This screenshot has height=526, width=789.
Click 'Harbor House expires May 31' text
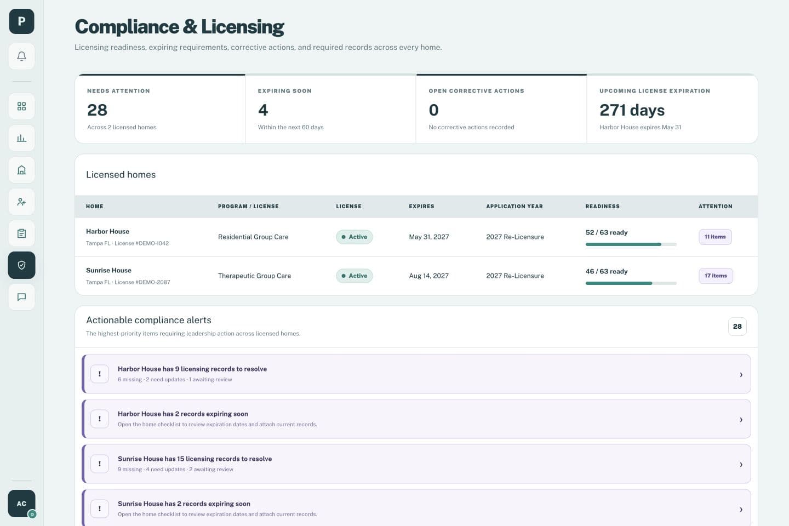coord(641,127)
